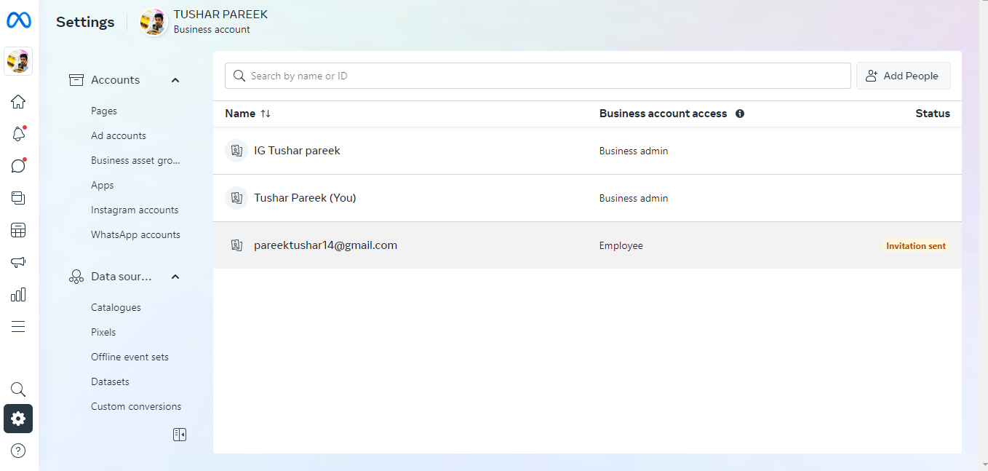The width and height of the screenshot is (988, 471).
Task: Sort the list by Name column
Action: tap(266, 114)
